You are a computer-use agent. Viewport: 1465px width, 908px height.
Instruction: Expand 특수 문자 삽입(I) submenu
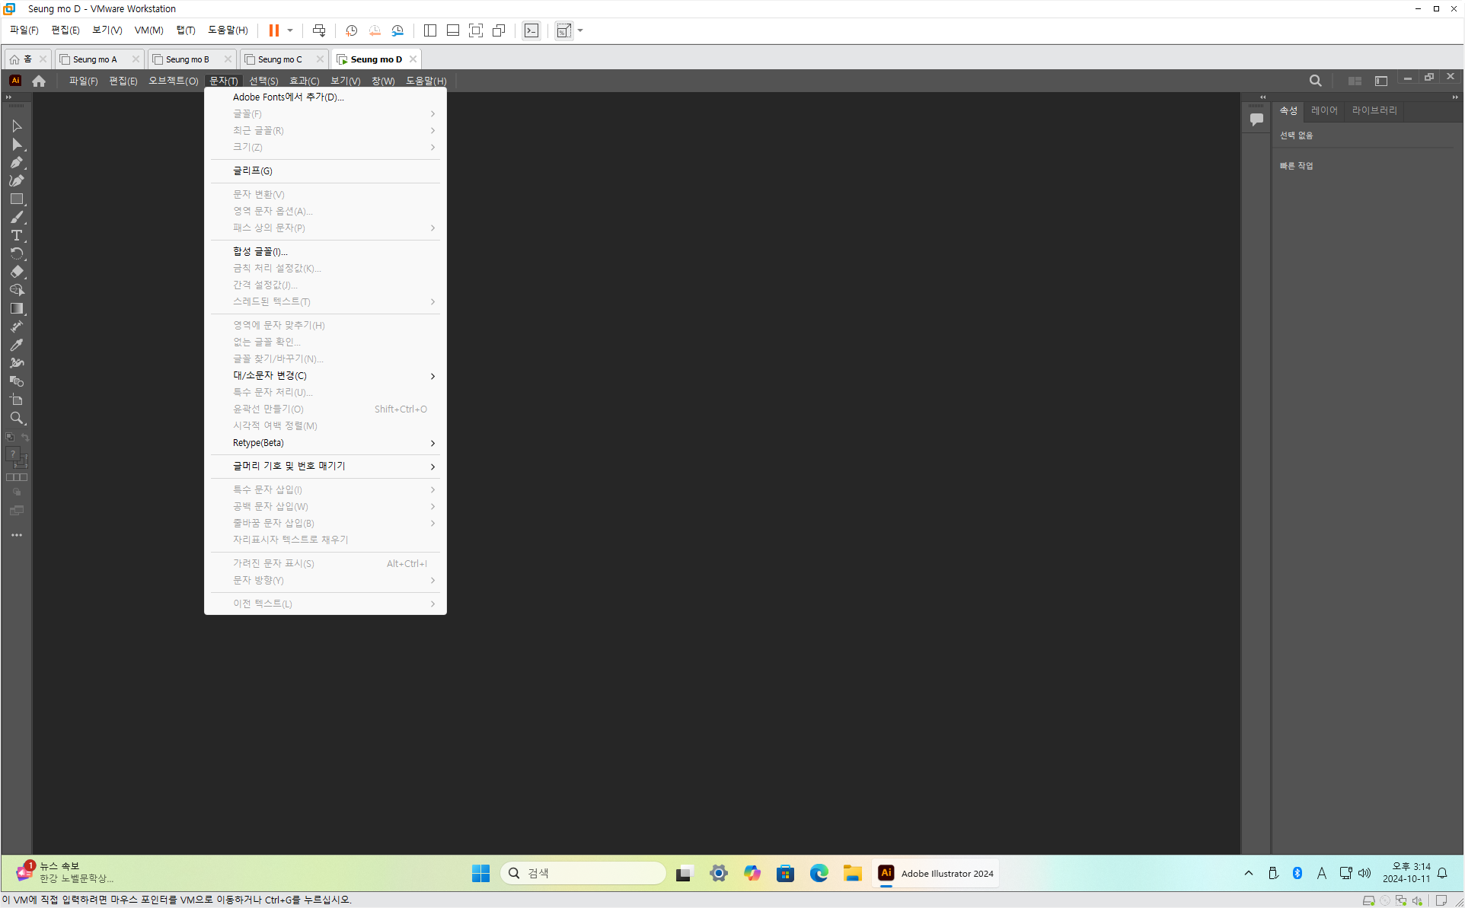325,489
